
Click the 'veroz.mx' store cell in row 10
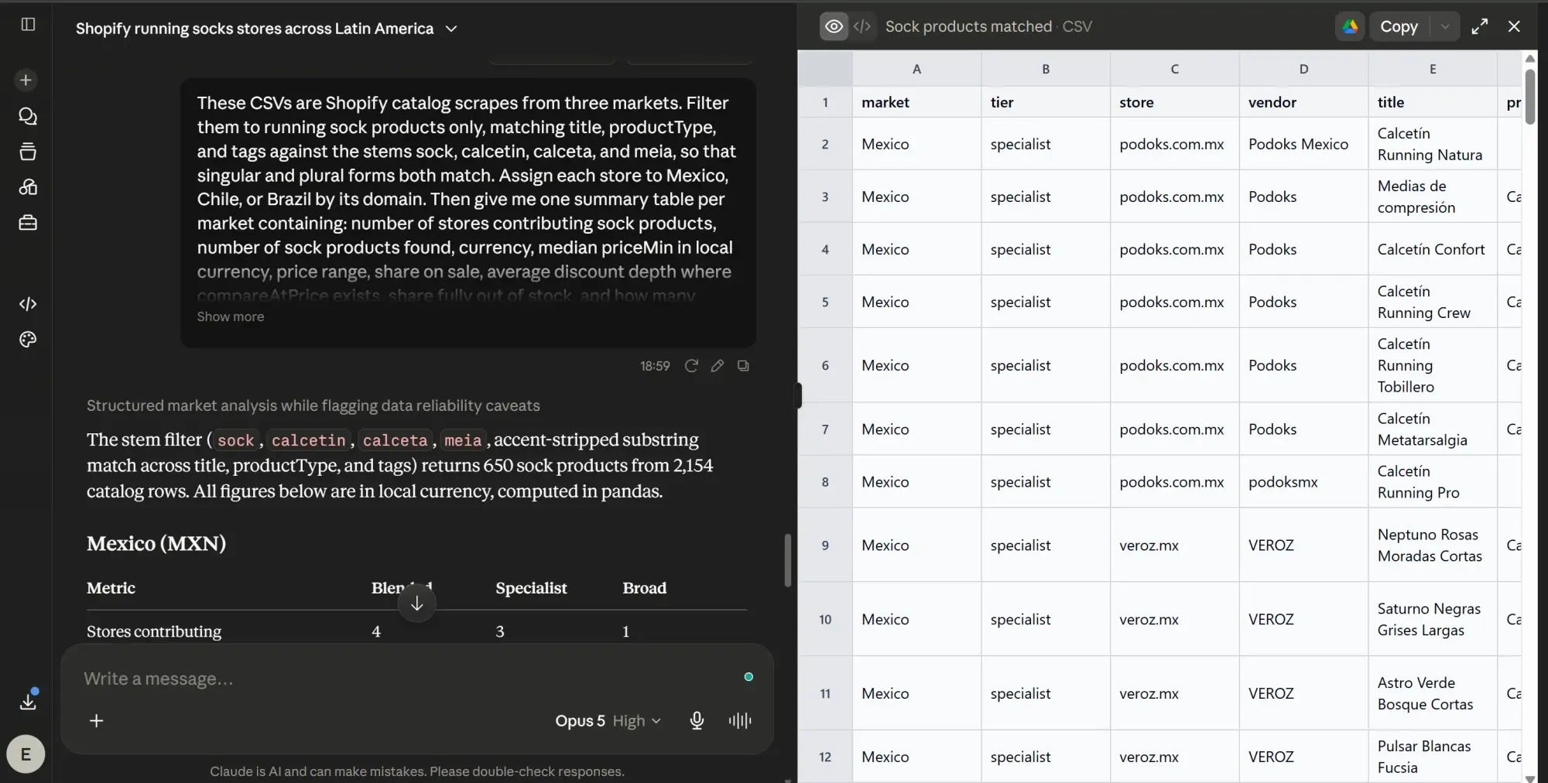tap(1174, 620)
